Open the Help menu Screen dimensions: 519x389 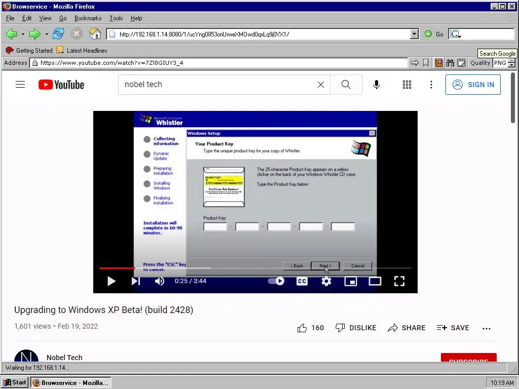pyautogui.click(x=136, y=18)
